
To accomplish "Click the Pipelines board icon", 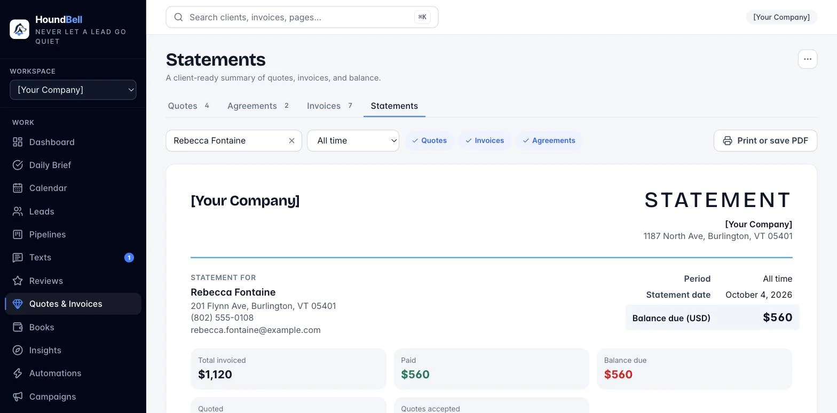I will point(18,234).
